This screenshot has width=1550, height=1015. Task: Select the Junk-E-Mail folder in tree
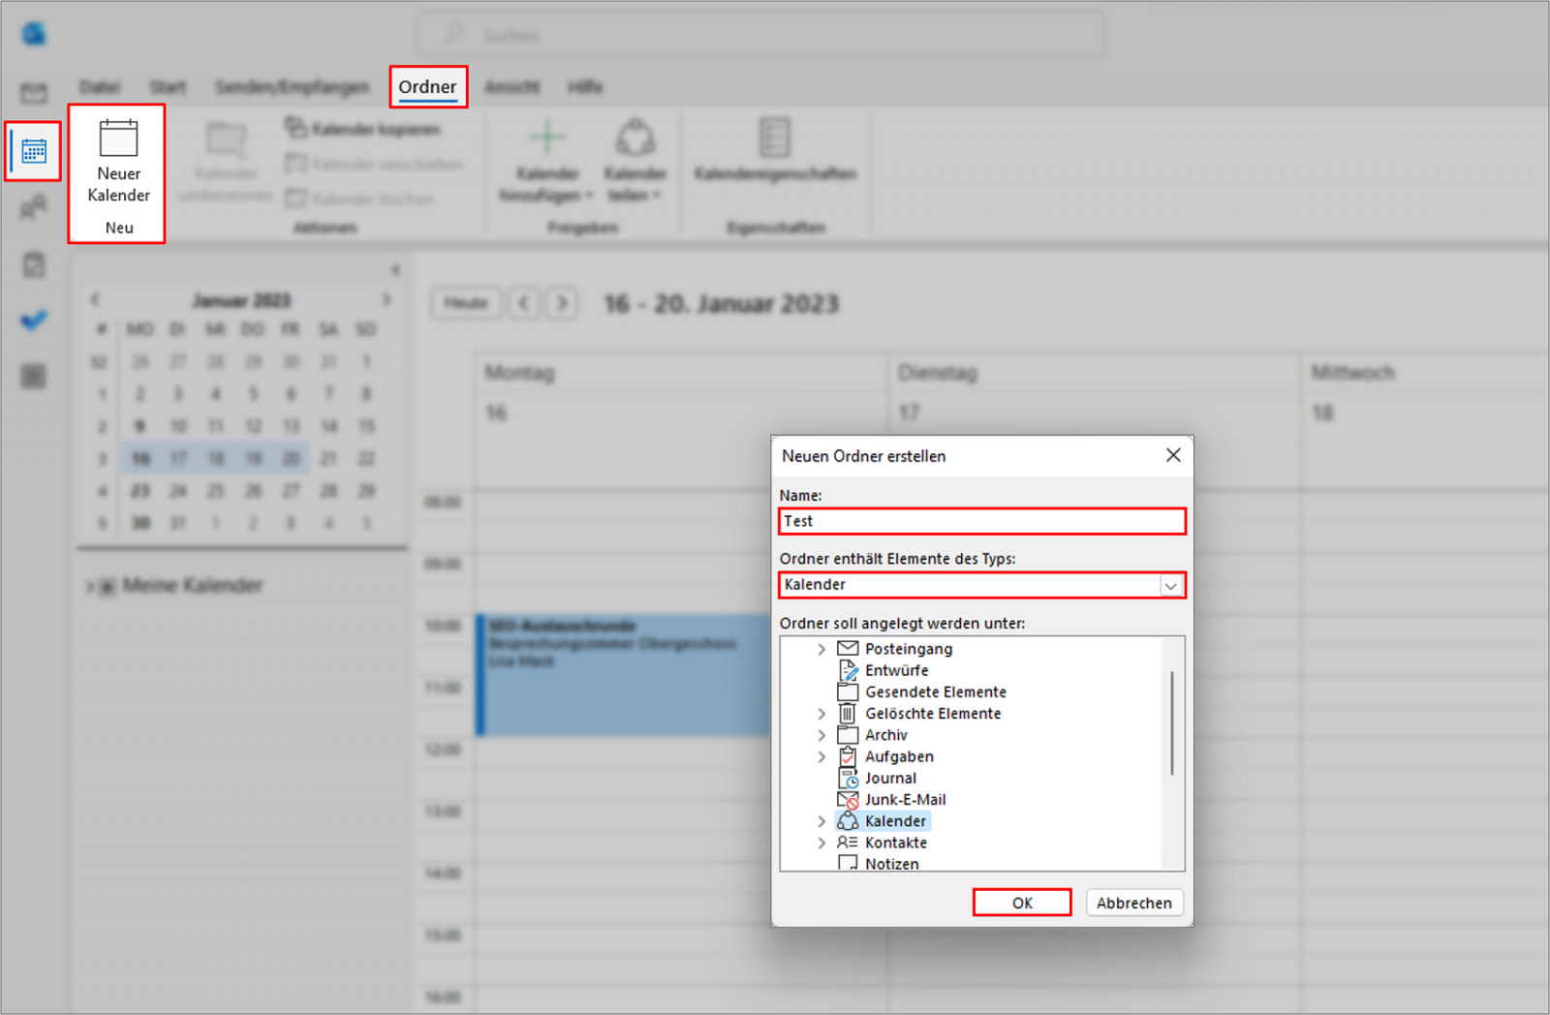904,799
